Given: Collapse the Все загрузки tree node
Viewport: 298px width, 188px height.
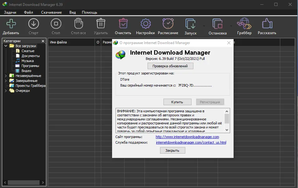Looking at the screenshot, I should click(x=6, y=46).
